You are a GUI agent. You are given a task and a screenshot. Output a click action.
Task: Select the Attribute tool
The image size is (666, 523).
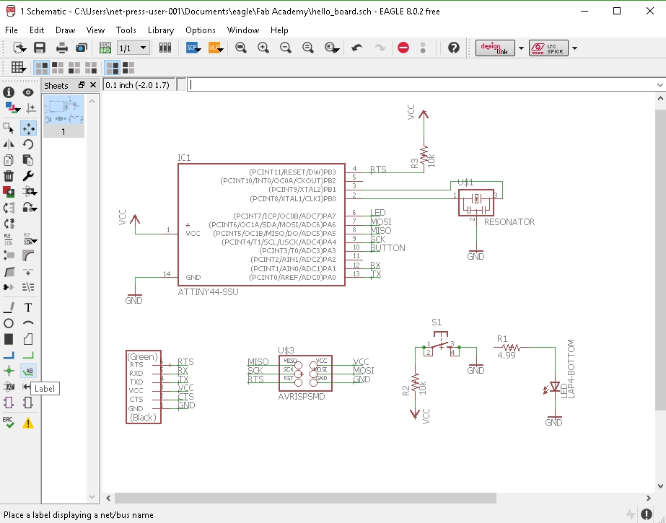pos(9,387)
